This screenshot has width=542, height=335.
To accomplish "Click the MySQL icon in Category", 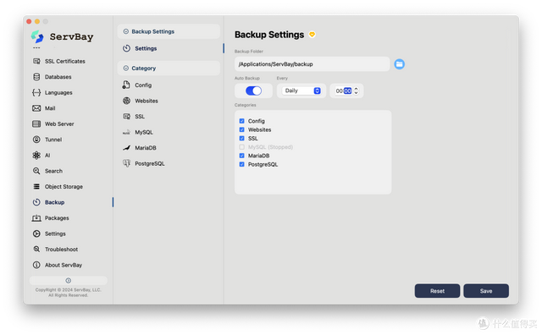I will coord(126,132).
